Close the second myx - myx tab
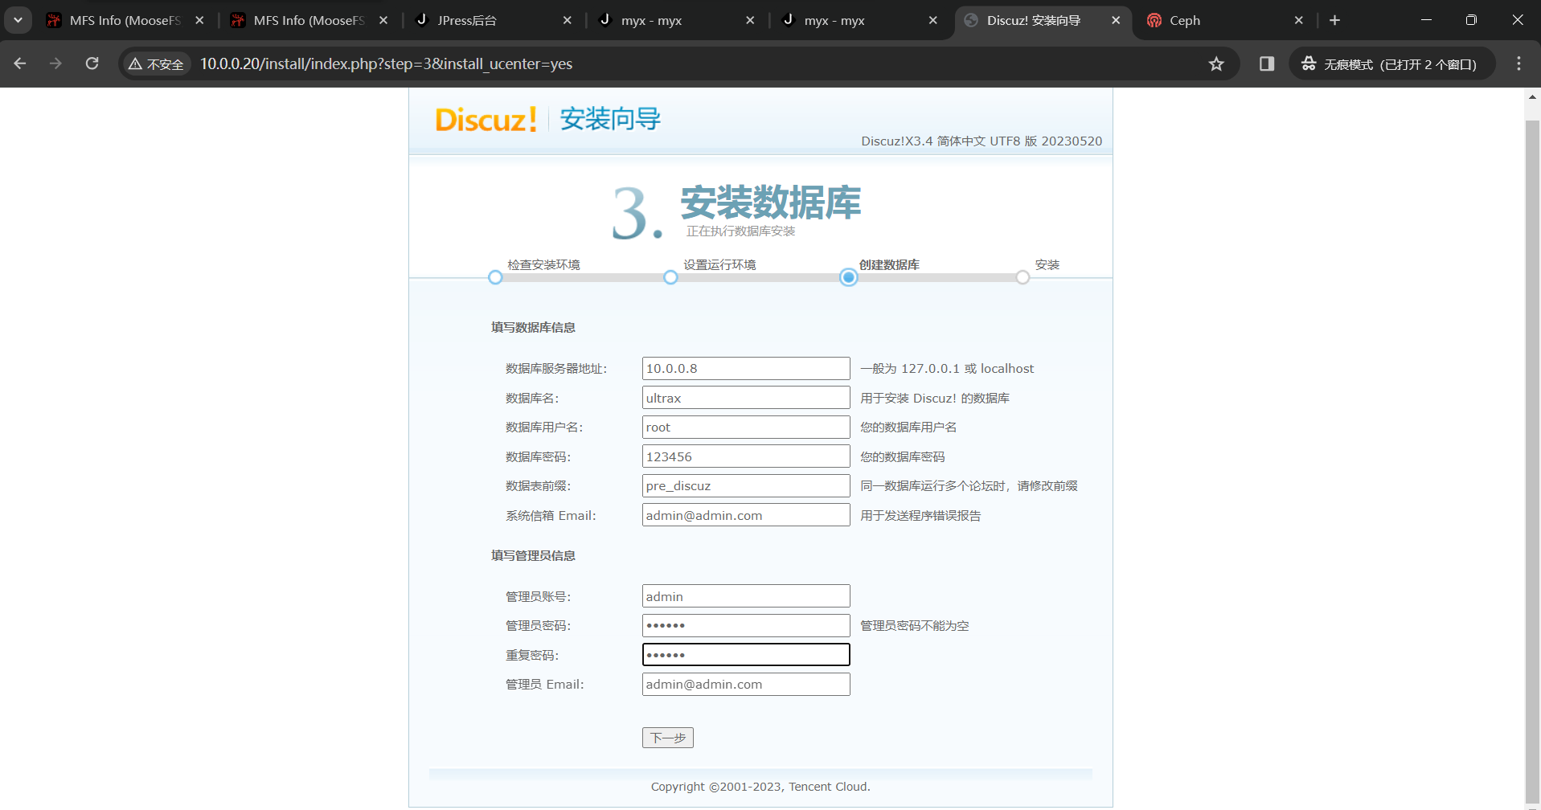The height and width of the screenshot is (810, 1541). click(x=932, y=20)
